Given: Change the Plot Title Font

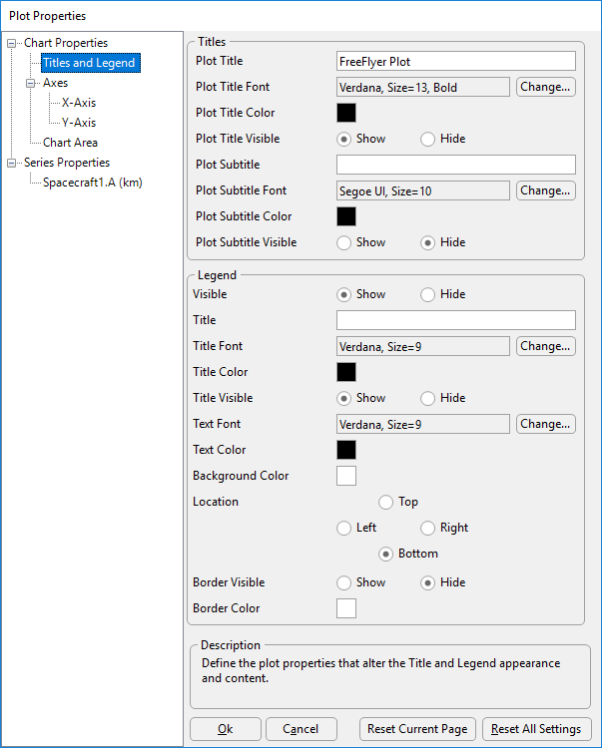Looking at the screenshot, I should (x=546, y=87).
